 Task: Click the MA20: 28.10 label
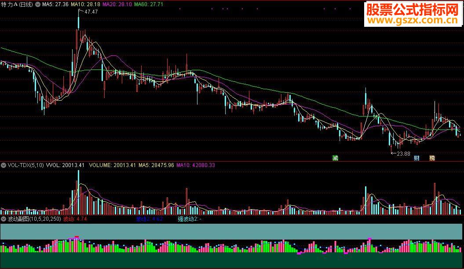(x=117, y=4)
